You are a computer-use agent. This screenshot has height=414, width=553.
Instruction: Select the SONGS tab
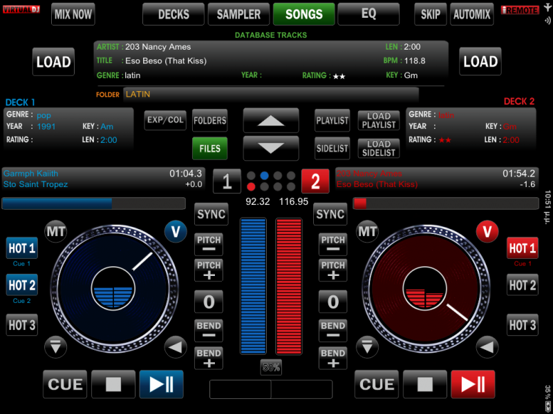pos(304,14)
